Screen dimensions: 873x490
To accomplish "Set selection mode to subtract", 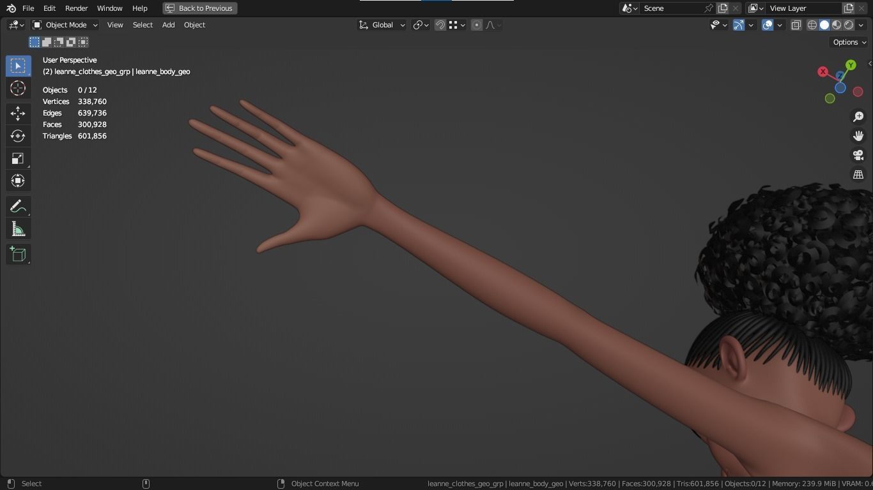I will click(x=59, y=42).
